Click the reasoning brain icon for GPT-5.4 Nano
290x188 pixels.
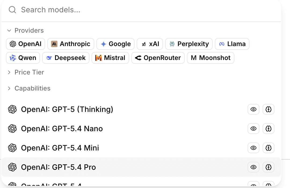pos(268,129)
